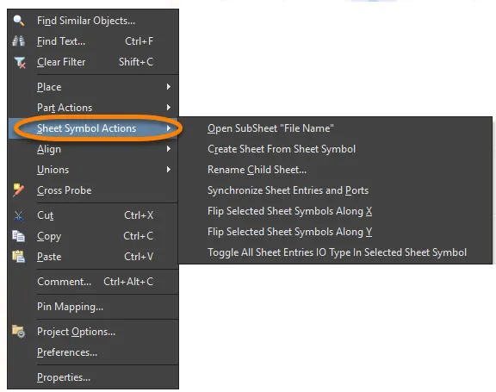Click the scissors Cut icon
This screenshot has height=392, width=496.
[x=18, y=215]
